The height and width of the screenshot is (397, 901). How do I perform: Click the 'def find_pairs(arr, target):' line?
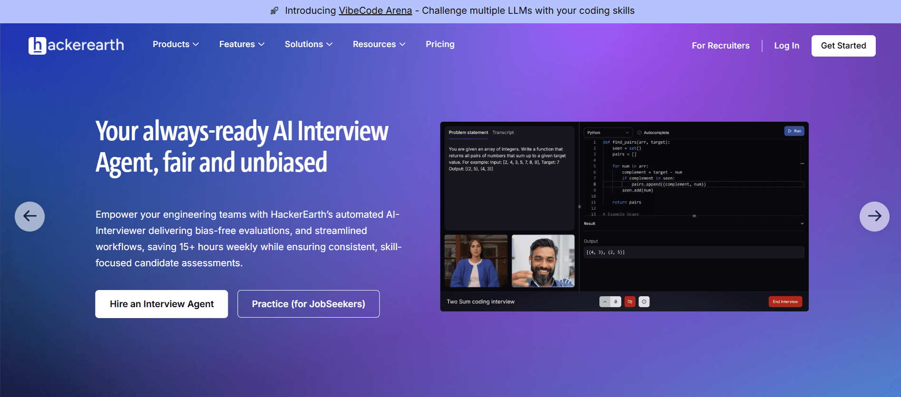pos(636,142)
